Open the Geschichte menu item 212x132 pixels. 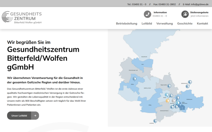point(185,24)
